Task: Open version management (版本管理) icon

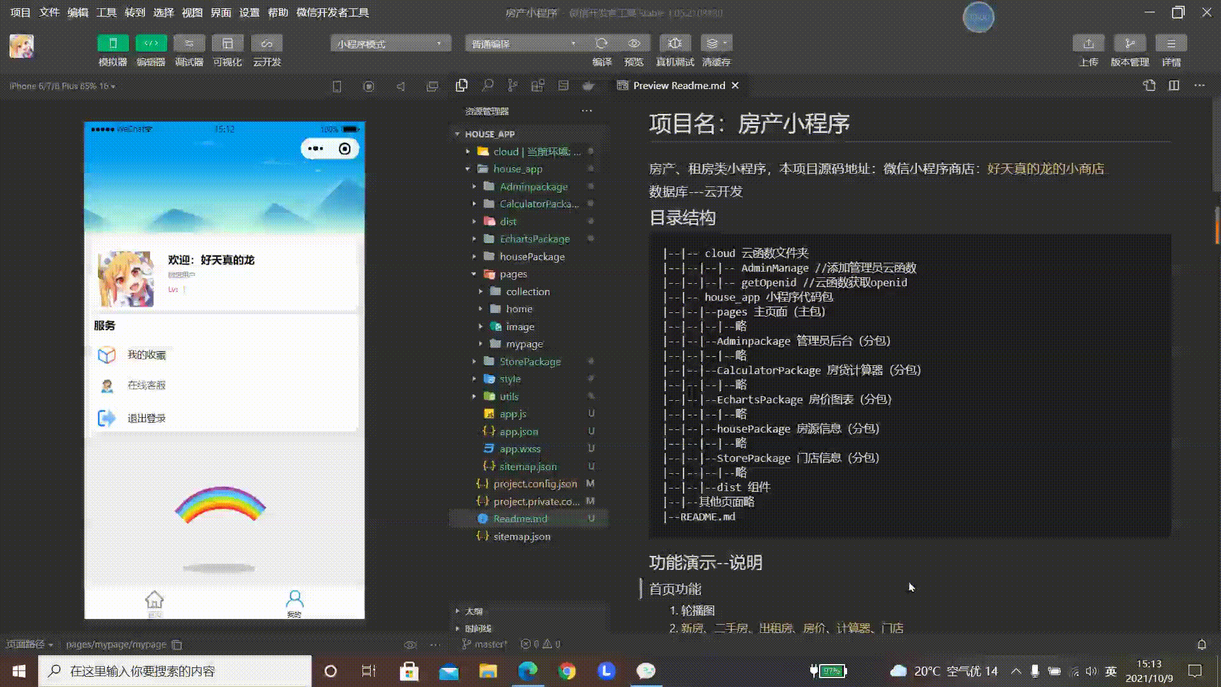Action: [x=1129, y=43]
